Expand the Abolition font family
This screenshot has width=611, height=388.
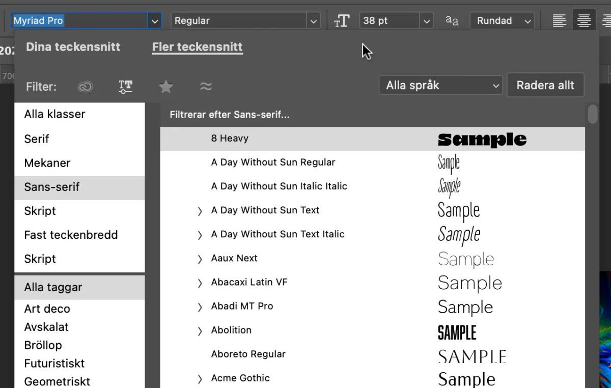point(200,330)
